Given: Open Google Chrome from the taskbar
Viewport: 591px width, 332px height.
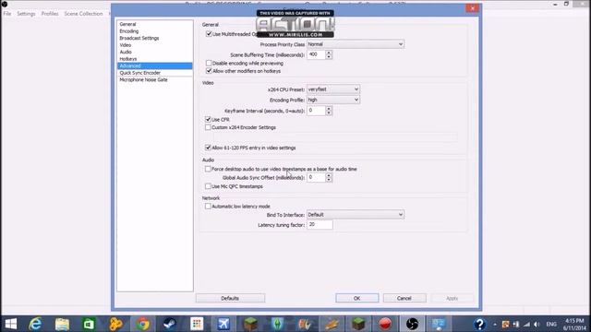Looking at the screenshot, I should point(143,324).
